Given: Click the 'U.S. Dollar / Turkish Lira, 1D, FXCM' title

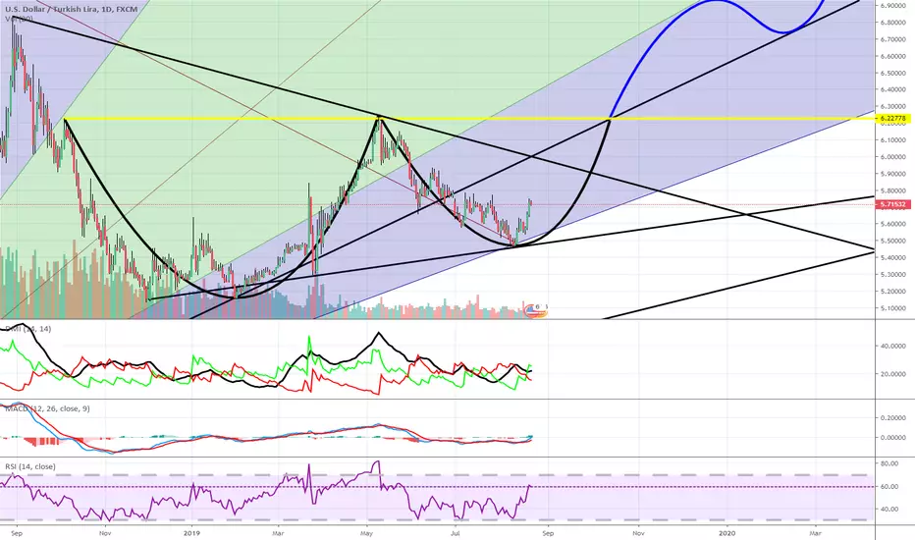Looking at the screenshot, I should 72,10.
